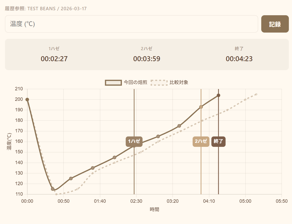Click the lowest roast data point near 115°C

(53, 189)
